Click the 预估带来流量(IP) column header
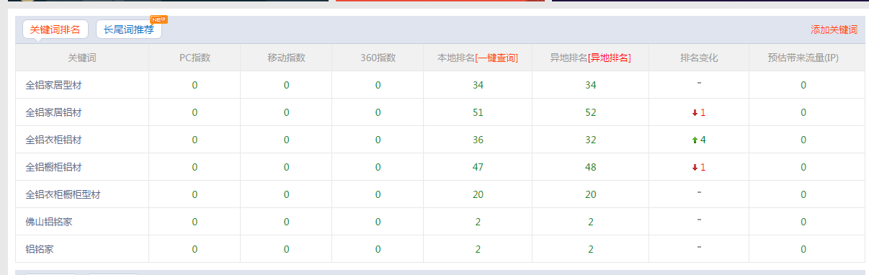The height and width of the screenshot is (275, 869). tap(803, 58)
